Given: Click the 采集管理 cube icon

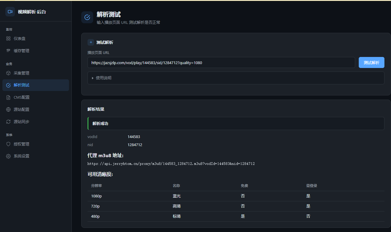Looking at the screenshot, I should click(x=8, y=73).
